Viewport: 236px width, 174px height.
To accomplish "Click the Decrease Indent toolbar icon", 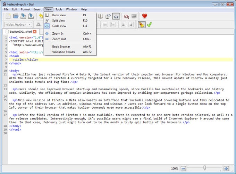I will point(124,25).
